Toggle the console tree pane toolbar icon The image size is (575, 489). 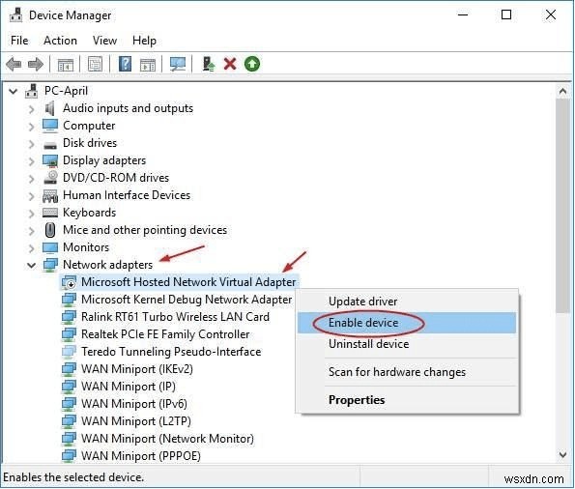click(x=66, y=65)
